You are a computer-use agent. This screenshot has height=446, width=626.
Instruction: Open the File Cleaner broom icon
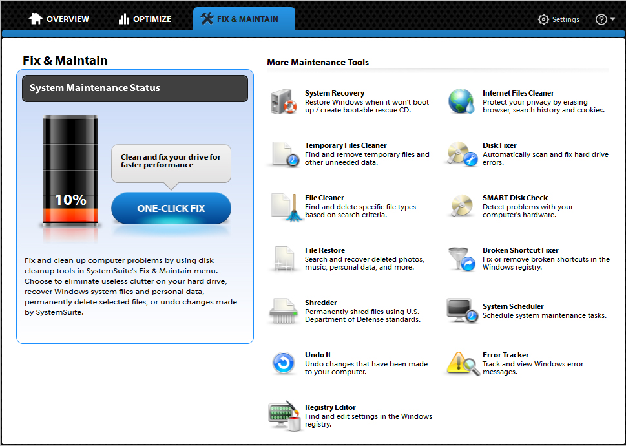pyautogui.click(x=284, y=206)
